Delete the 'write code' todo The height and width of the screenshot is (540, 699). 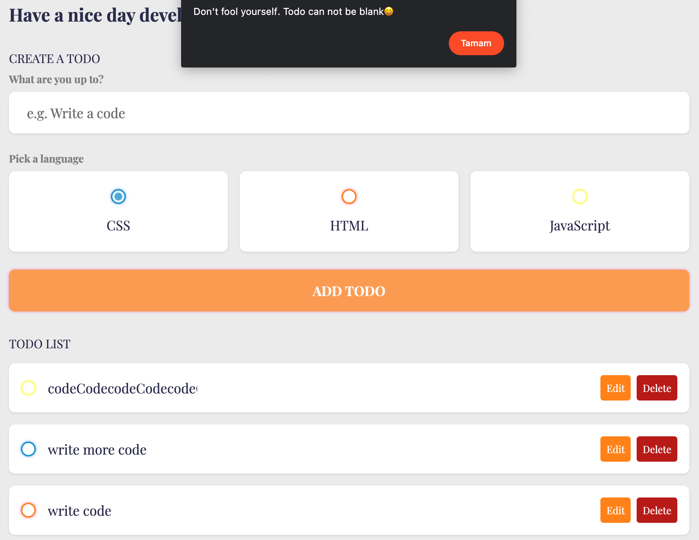(657, 510)
